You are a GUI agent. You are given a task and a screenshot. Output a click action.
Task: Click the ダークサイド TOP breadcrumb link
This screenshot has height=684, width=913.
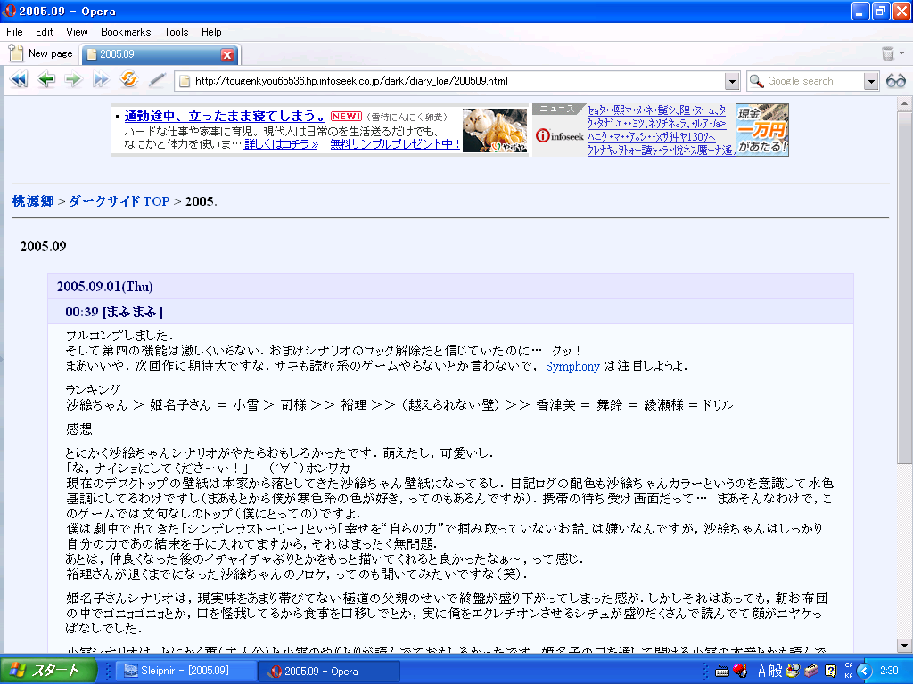119,201
